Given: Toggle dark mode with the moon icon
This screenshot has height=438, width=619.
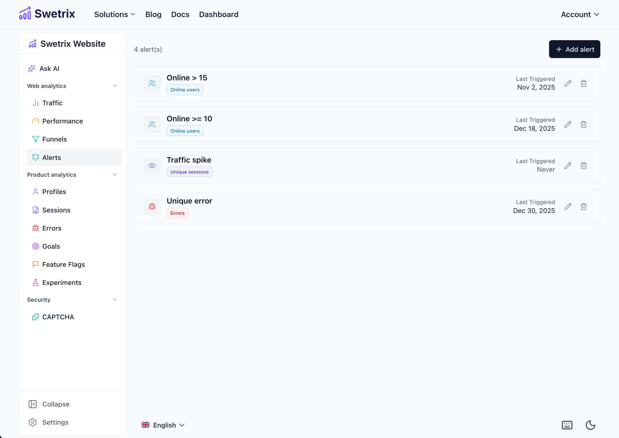Looking at the screenshot, I should [590, 425].
